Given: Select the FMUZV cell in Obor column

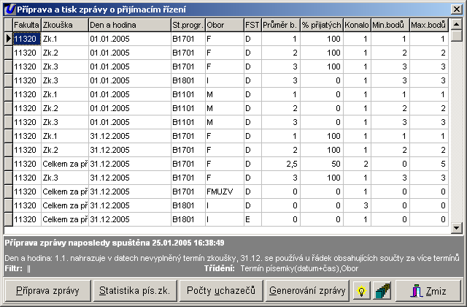Looking at the screenshot, I should 224,192.
